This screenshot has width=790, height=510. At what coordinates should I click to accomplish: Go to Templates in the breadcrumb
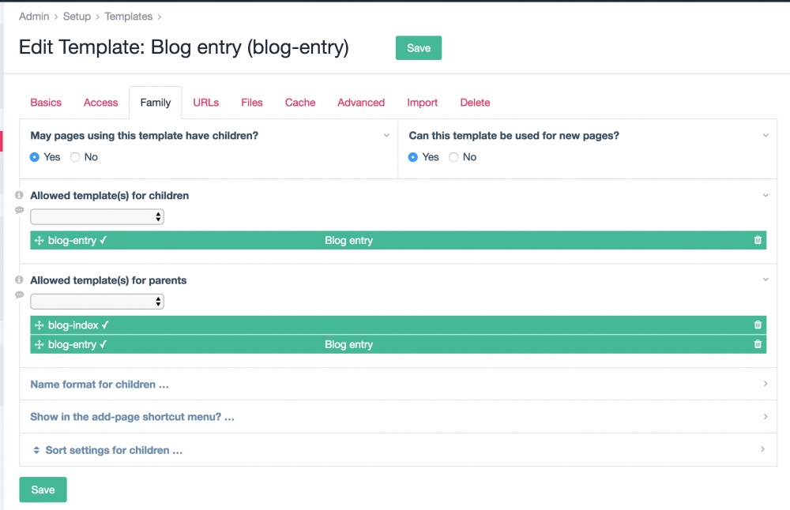(129, 16)
